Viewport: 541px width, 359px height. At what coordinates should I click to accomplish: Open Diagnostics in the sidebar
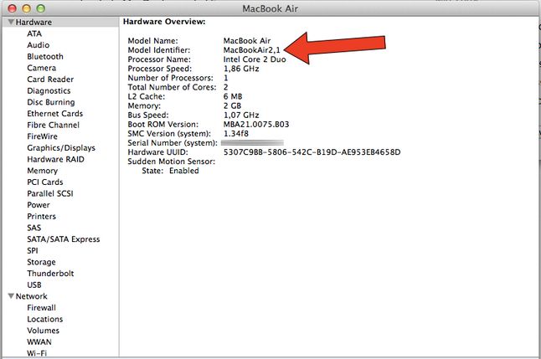[49, 90]
